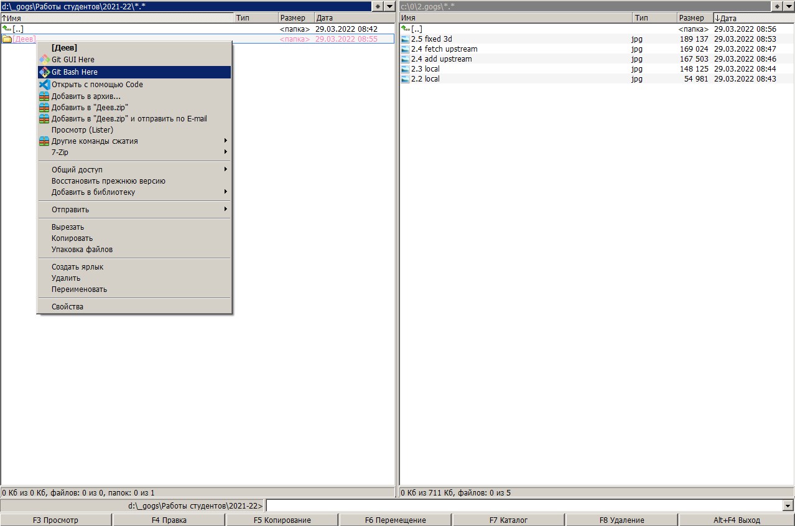
Task: Open right panel favorites asterisk button
Action: (778, 6)
